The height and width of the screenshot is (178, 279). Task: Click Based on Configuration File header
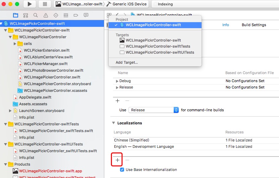coord(249,73)
